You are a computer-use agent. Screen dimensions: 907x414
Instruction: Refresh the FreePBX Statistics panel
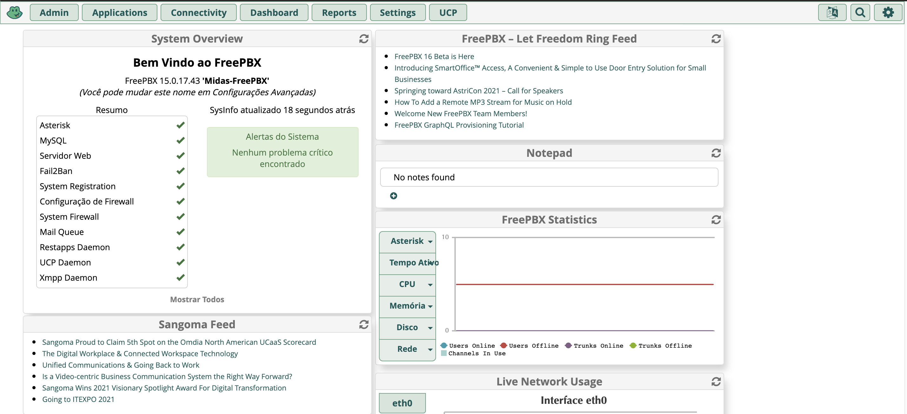click(x=716, y=219)
